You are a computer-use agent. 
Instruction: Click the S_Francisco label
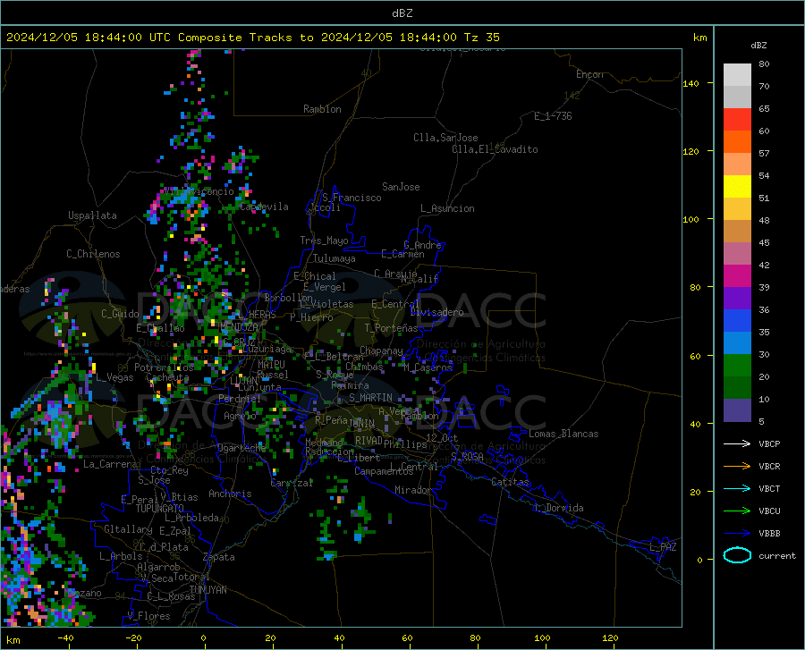click(x=352, y=198)
